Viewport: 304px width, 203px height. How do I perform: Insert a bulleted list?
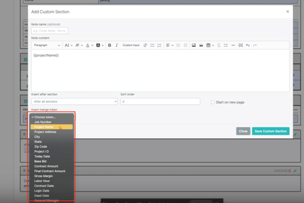pyautogui.click(x=152, y=45)
